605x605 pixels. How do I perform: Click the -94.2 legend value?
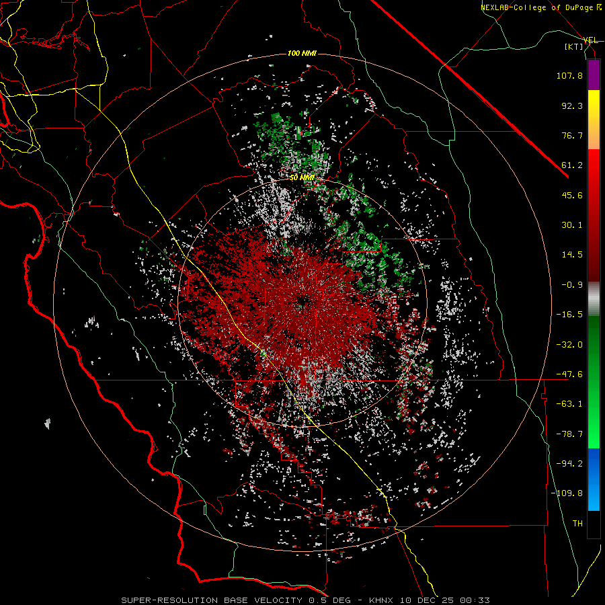[x=569, y=464]
